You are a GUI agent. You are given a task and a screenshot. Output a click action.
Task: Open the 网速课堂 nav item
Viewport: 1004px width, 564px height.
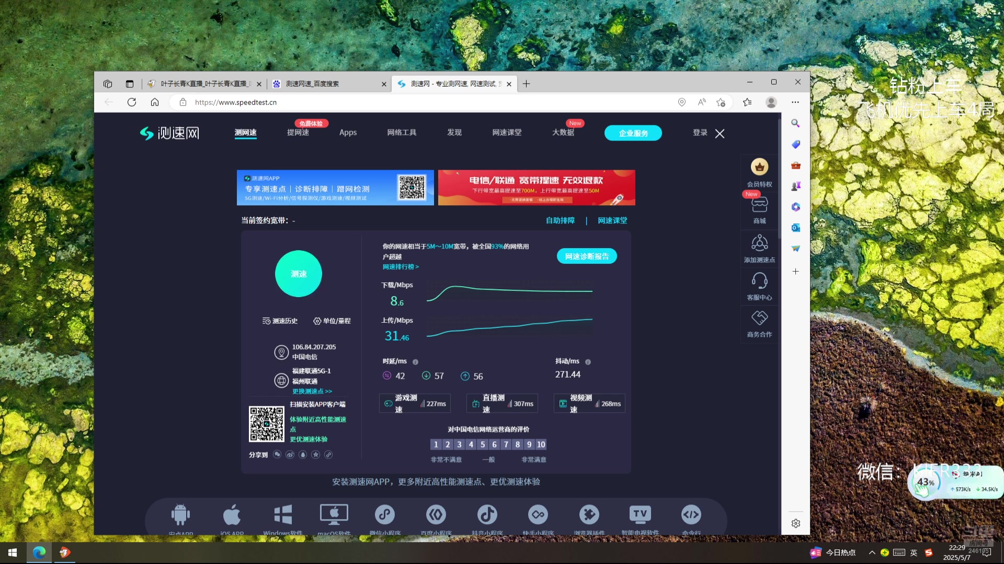pyautogui.click(x=507, y=133)
